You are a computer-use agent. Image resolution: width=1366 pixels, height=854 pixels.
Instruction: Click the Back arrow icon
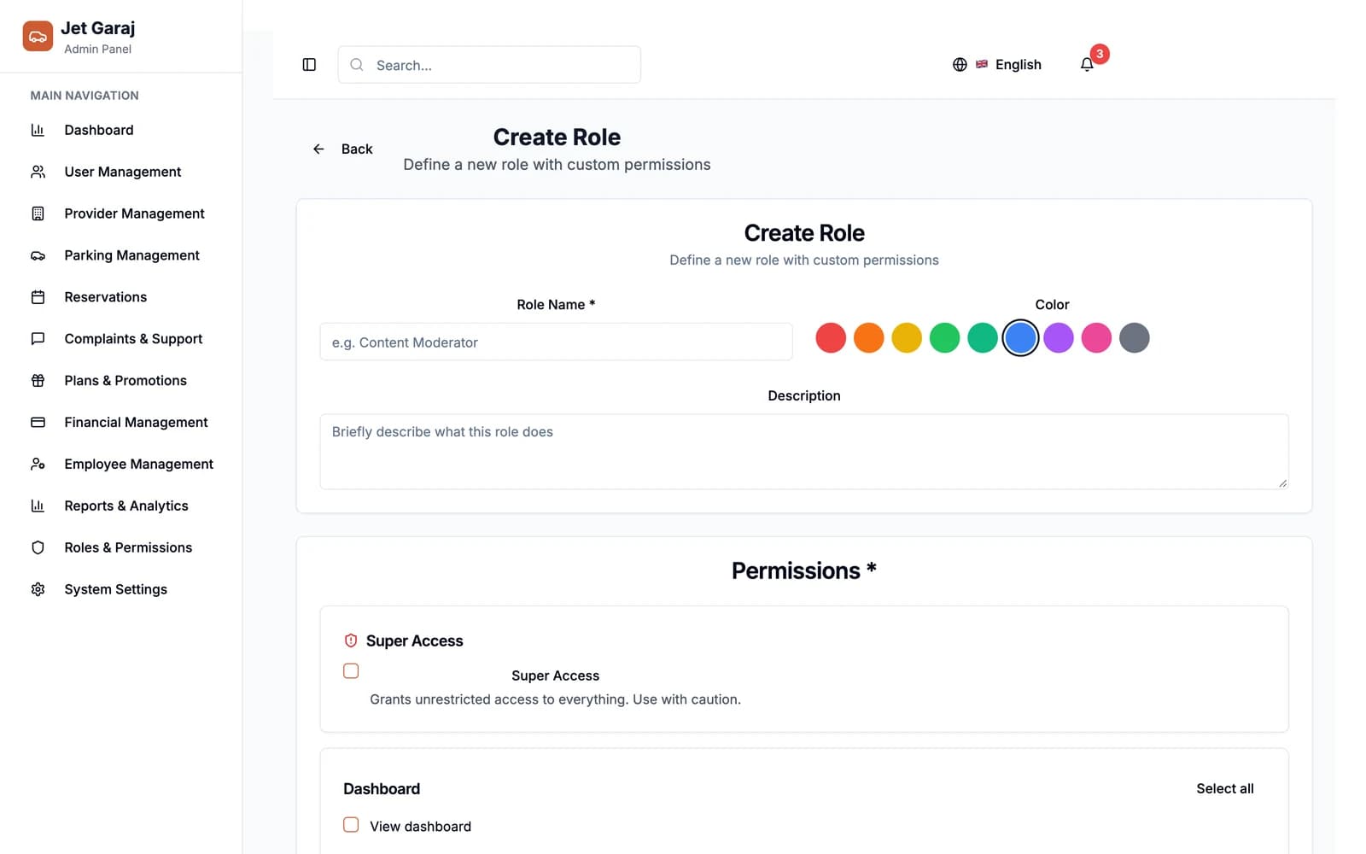(x=318, y=149)
